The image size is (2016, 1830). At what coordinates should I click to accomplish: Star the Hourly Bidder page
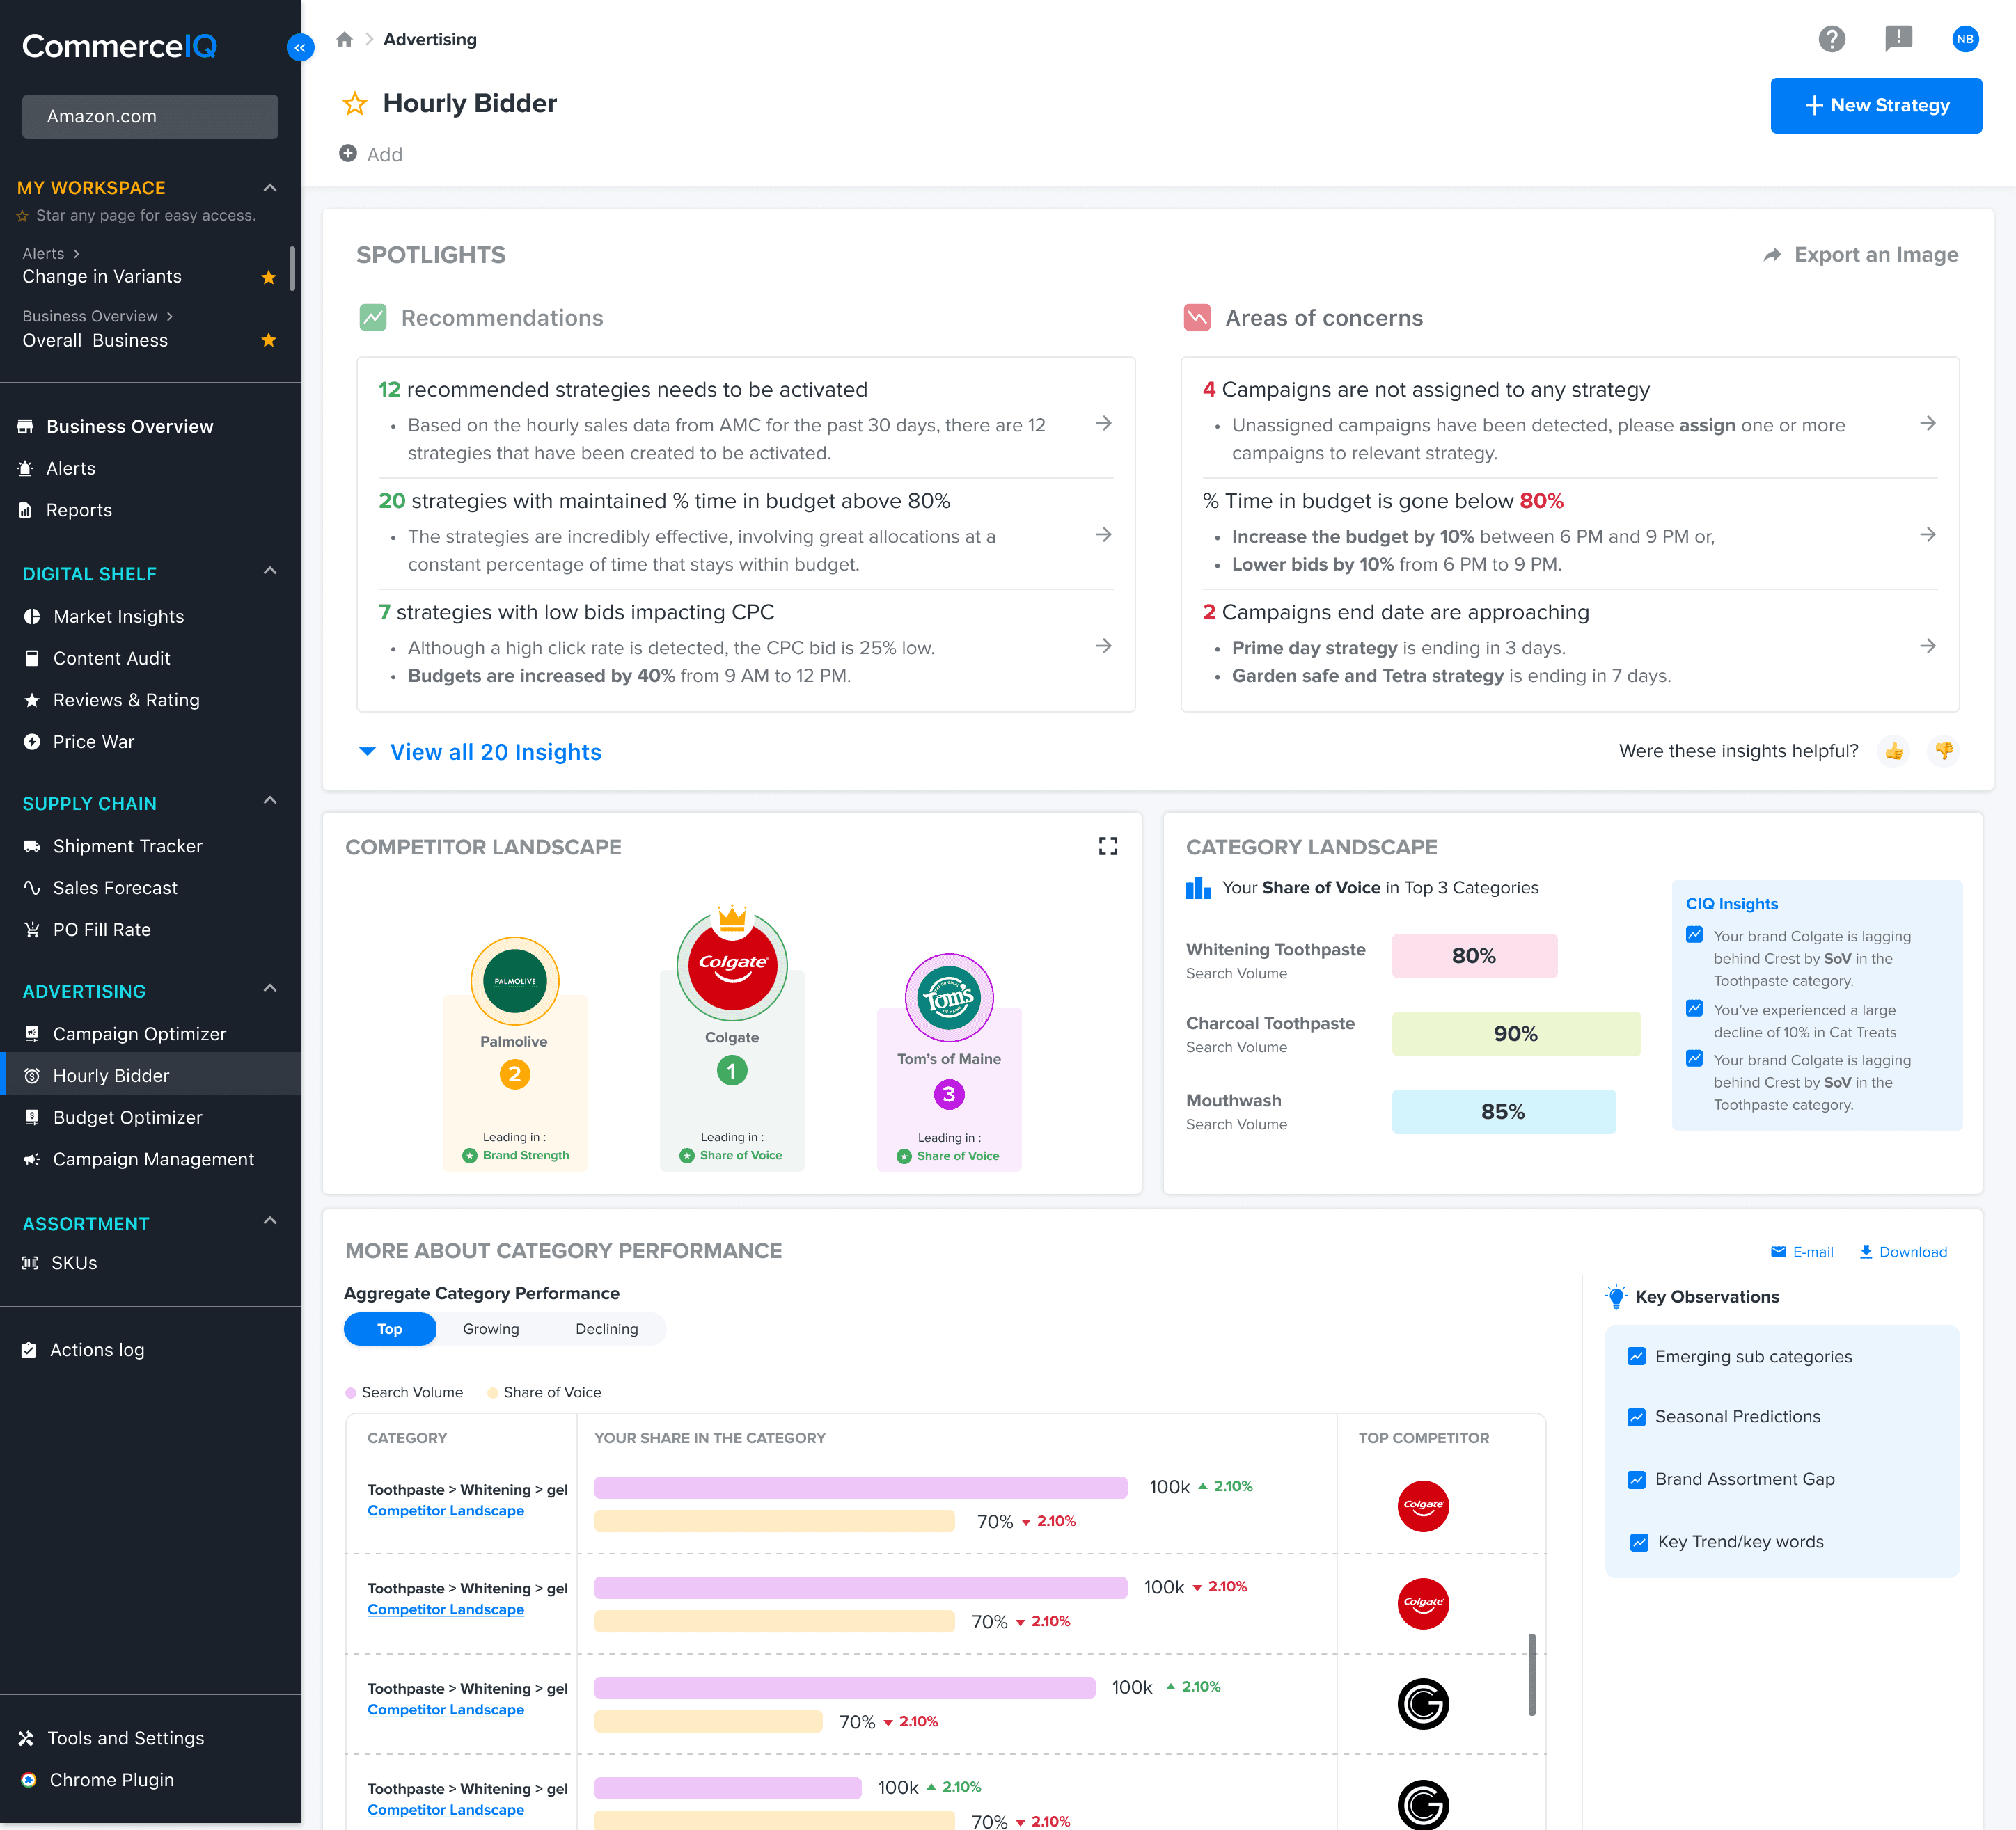pos(355,104)
